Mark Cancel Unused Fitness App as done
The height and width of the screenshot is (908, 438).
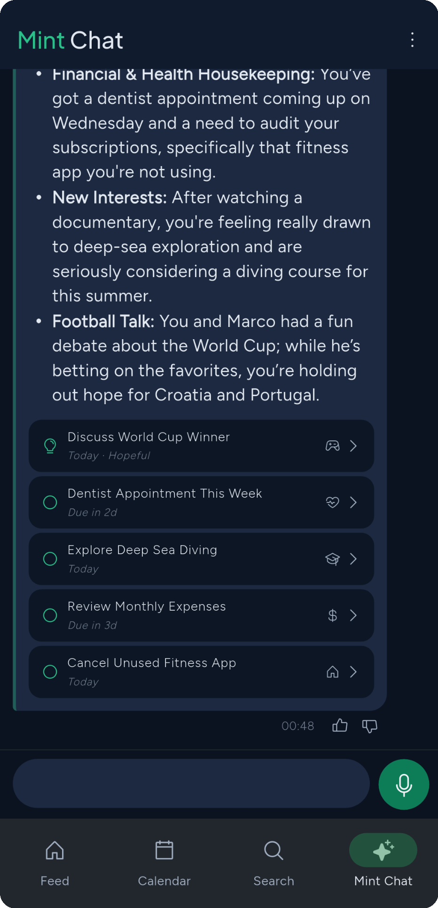(x=50, y=671)
